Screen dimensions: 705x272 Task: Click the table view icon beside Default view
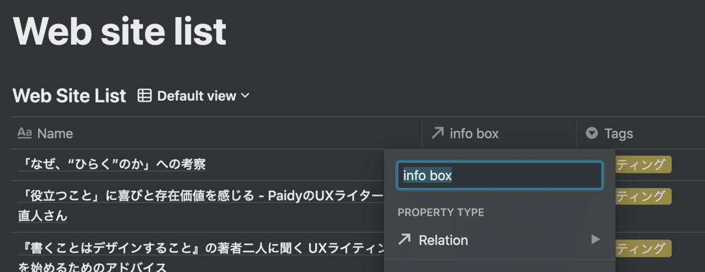tap(144, 96)
